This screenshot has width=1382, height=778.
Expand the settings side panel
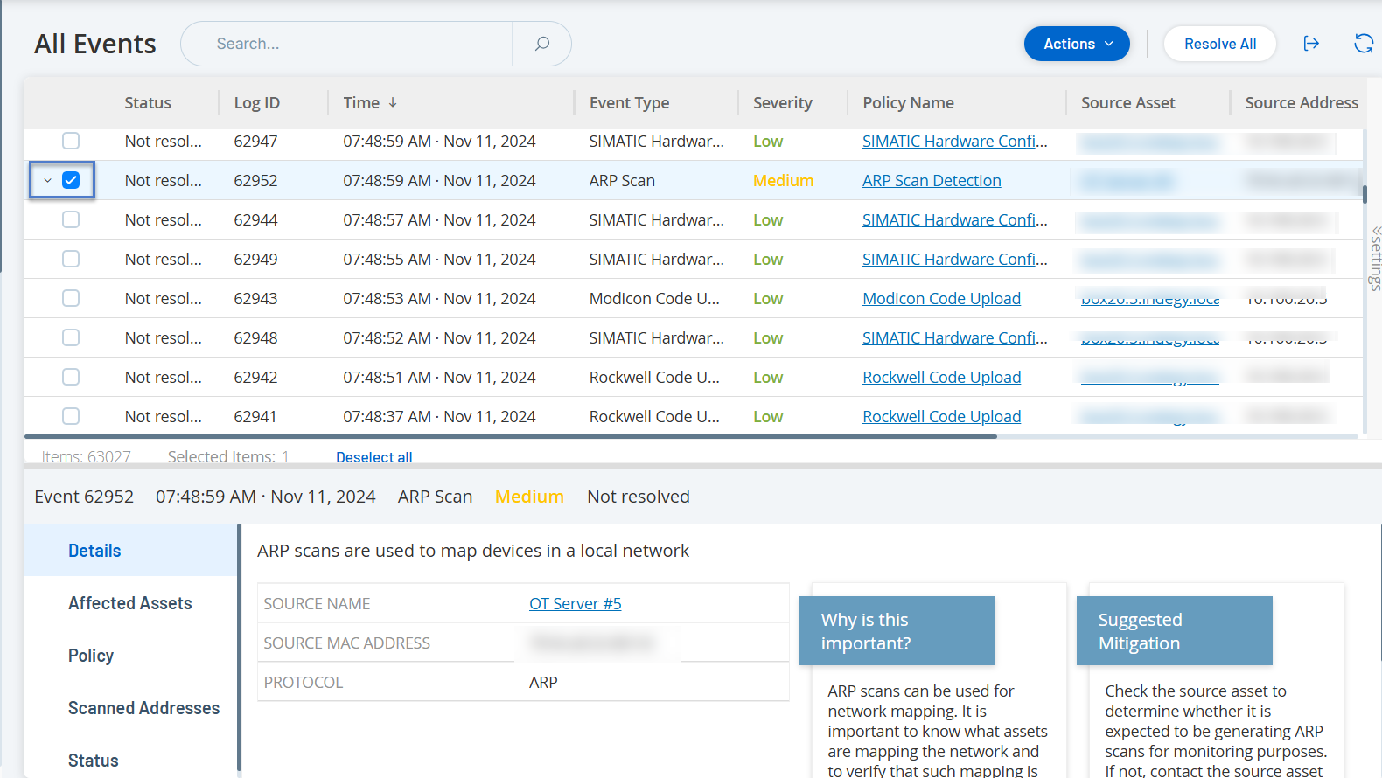(1375, 257)
